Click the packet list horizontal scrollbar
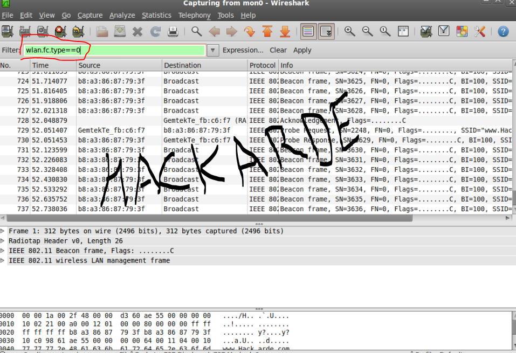516x353 pixels. tap(209, 218)
